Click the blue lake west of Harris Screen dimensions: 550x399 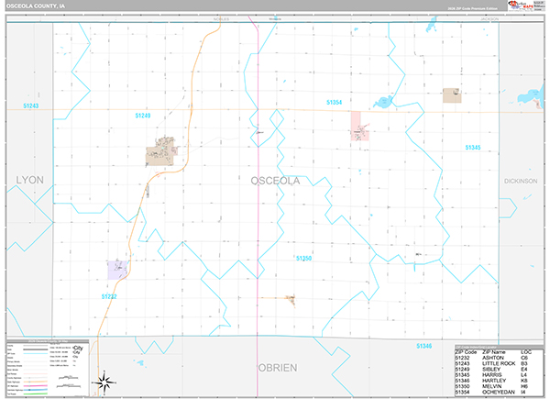coord(383,102)
